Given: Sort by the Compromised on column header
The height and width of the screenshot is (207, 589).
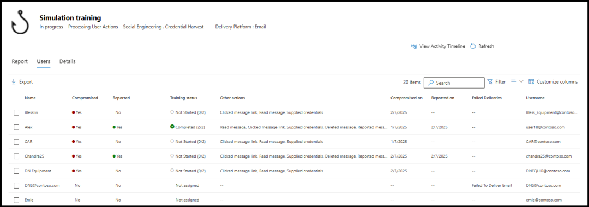Looking at the screenshot, I should coord(406,98).
